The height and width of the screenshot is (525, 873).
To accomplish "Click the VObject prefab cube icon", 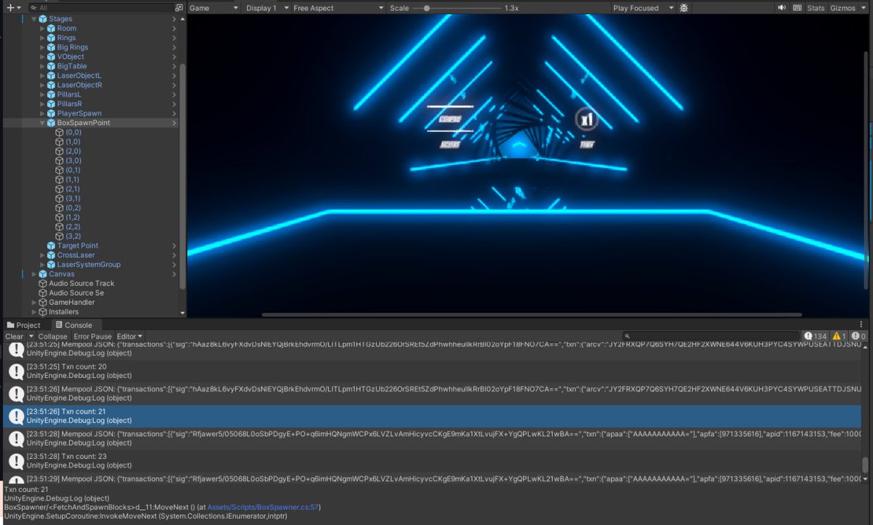I will [51, 57].
